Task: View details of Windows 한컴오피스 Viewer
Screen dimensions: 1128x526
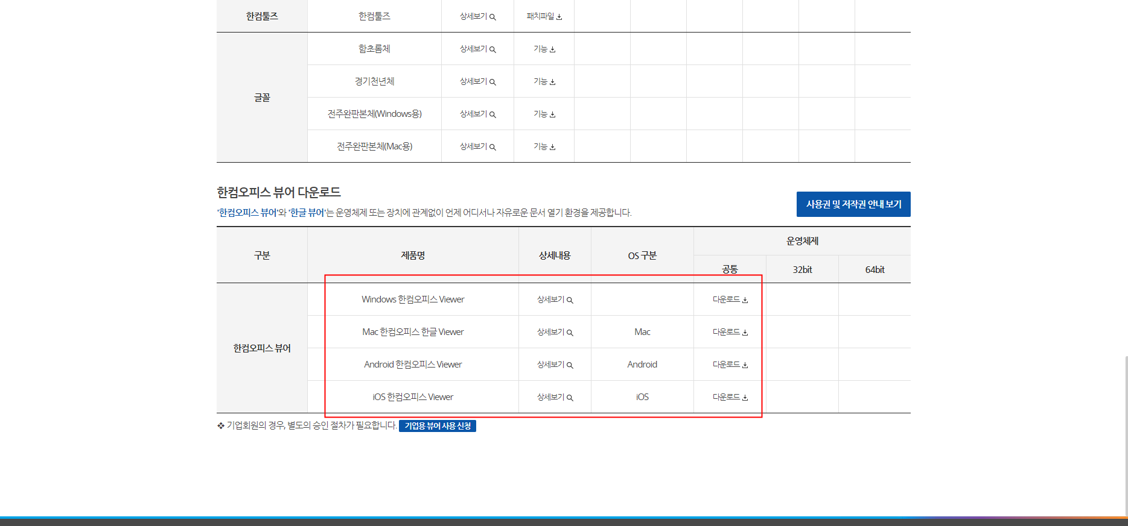Action: click(x=555, y=299)
